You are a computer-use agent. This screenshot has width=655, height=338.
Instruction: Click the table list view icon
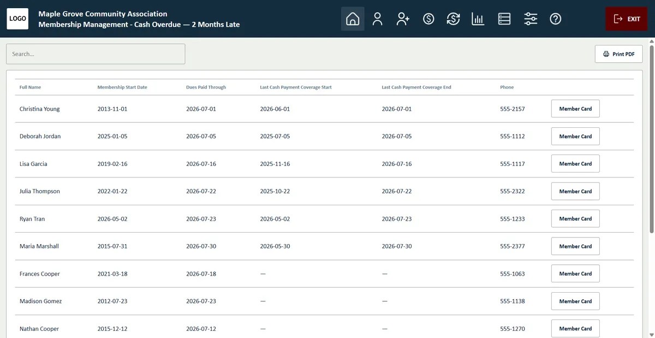click(x=504, y=19)
